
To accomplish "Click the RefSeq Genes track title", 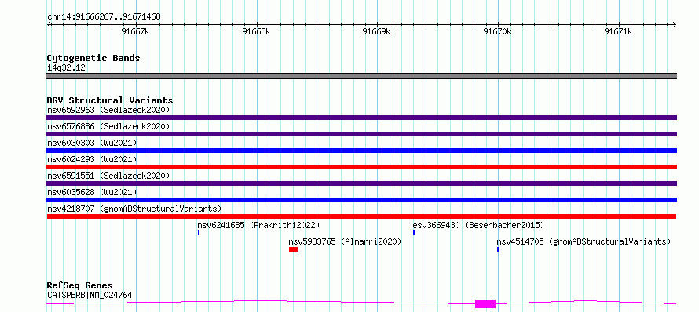I will click(79, 286).
